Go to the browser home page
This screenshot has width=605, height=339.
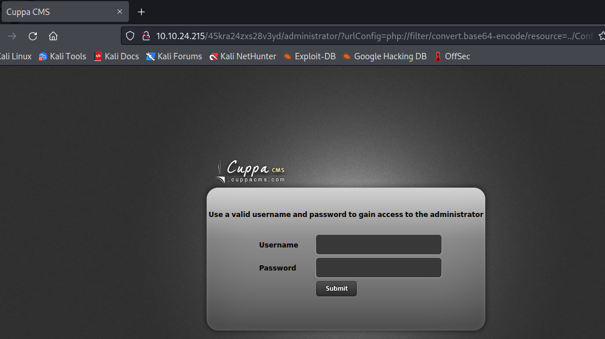click(x=53, y=36)
